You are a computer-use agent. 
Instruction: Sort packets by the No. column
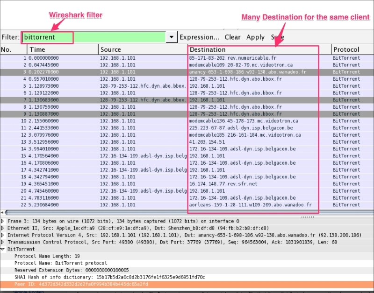pyautogui.click(x=14, y=49)
